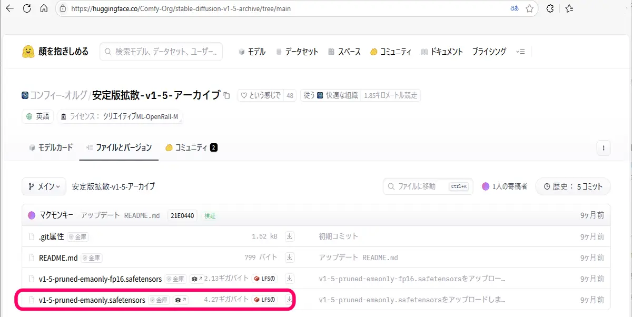Open the v1-5-pruned-emaonly.safetensors file link
This screenshot has width=632, height=317.
click(x=92, y=300)
